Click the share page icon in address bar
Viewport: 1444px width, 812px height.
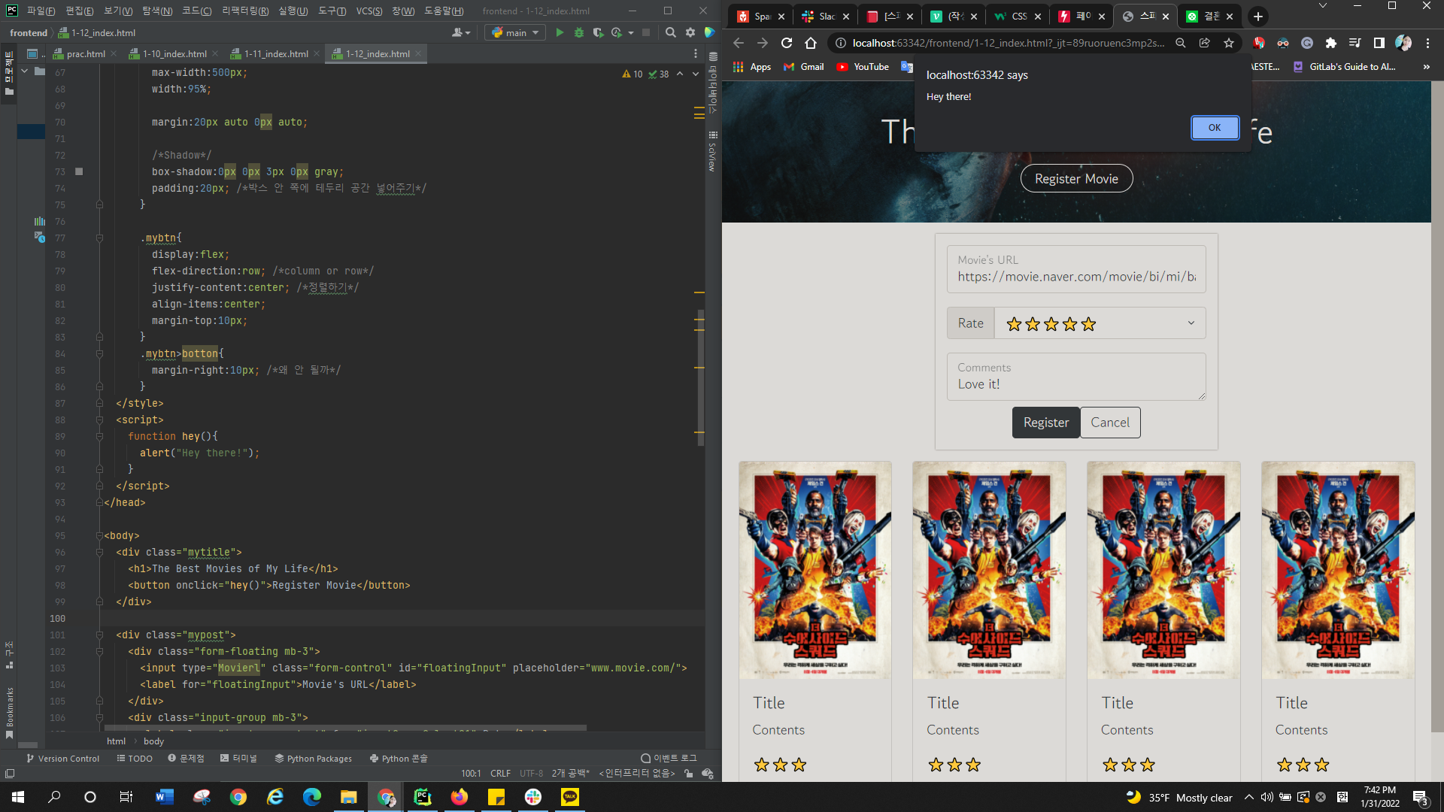[x=1205, y=43]
